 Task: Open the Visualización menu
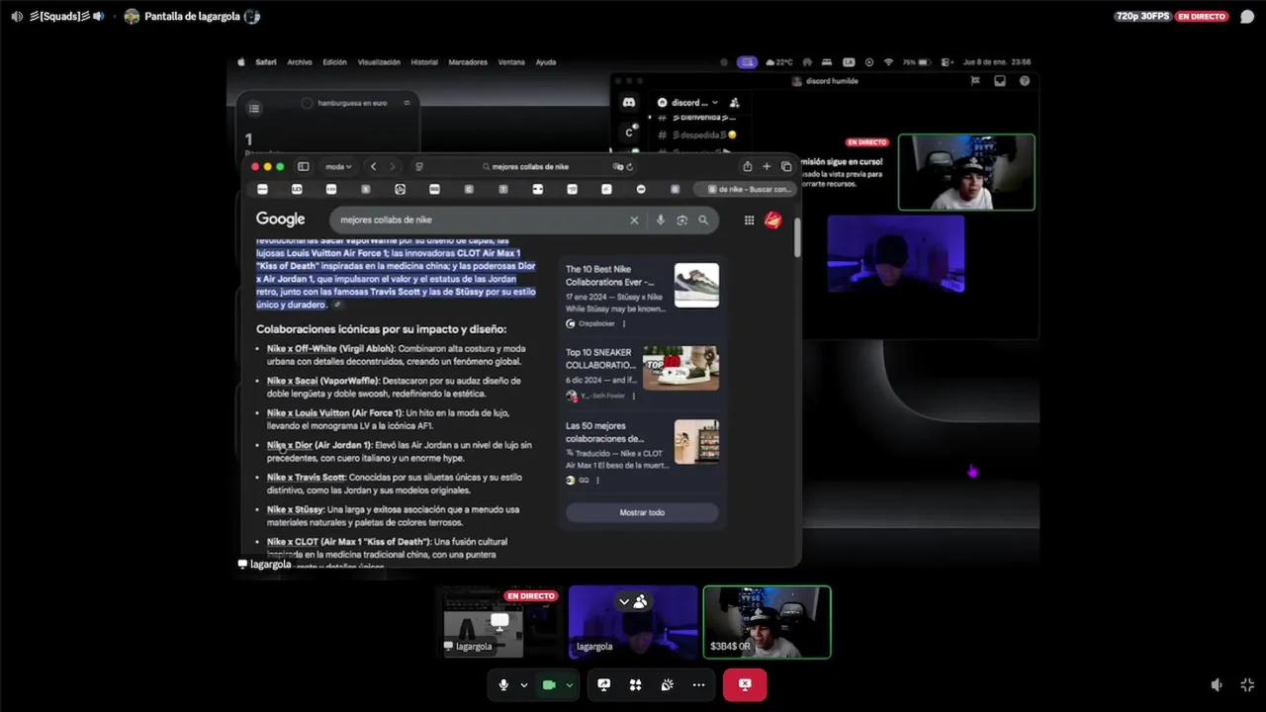tap(379, 62)
